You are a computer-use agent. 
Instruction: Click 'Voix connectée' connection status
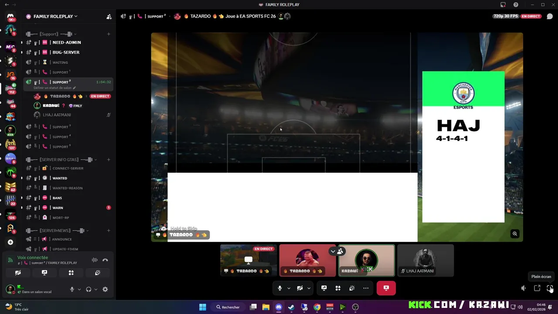click(33, 258)
